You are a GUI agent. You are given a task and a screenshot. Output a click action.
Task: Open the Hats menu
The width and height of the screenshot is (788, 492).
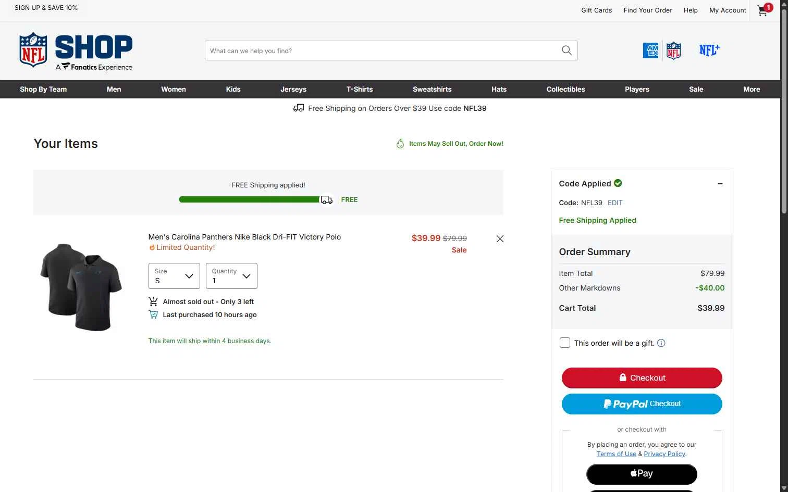click(x=499, y=90)
